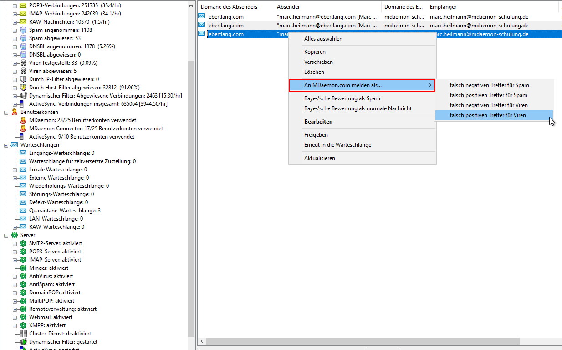The width and height of the screenshot is (562, 350).
Task: Click the horizontal scrollbar of message list
Action: pos(360,341)
